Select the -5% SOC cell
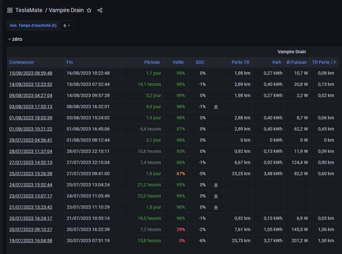 point(202,174)
